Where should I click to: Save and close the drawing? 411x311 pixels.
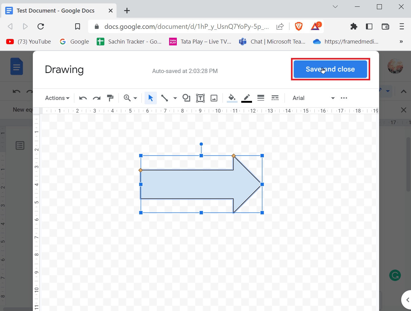pyautogui.click(x=330, y=69)
